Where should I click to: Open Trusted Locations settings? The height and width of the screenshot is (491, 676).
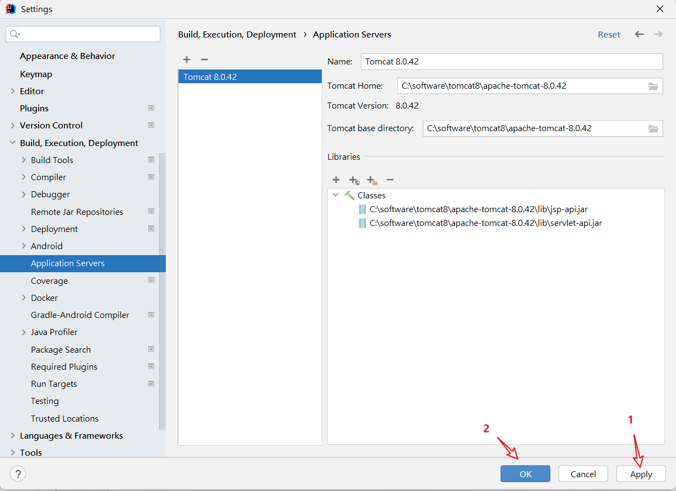[x=64, y=418]
